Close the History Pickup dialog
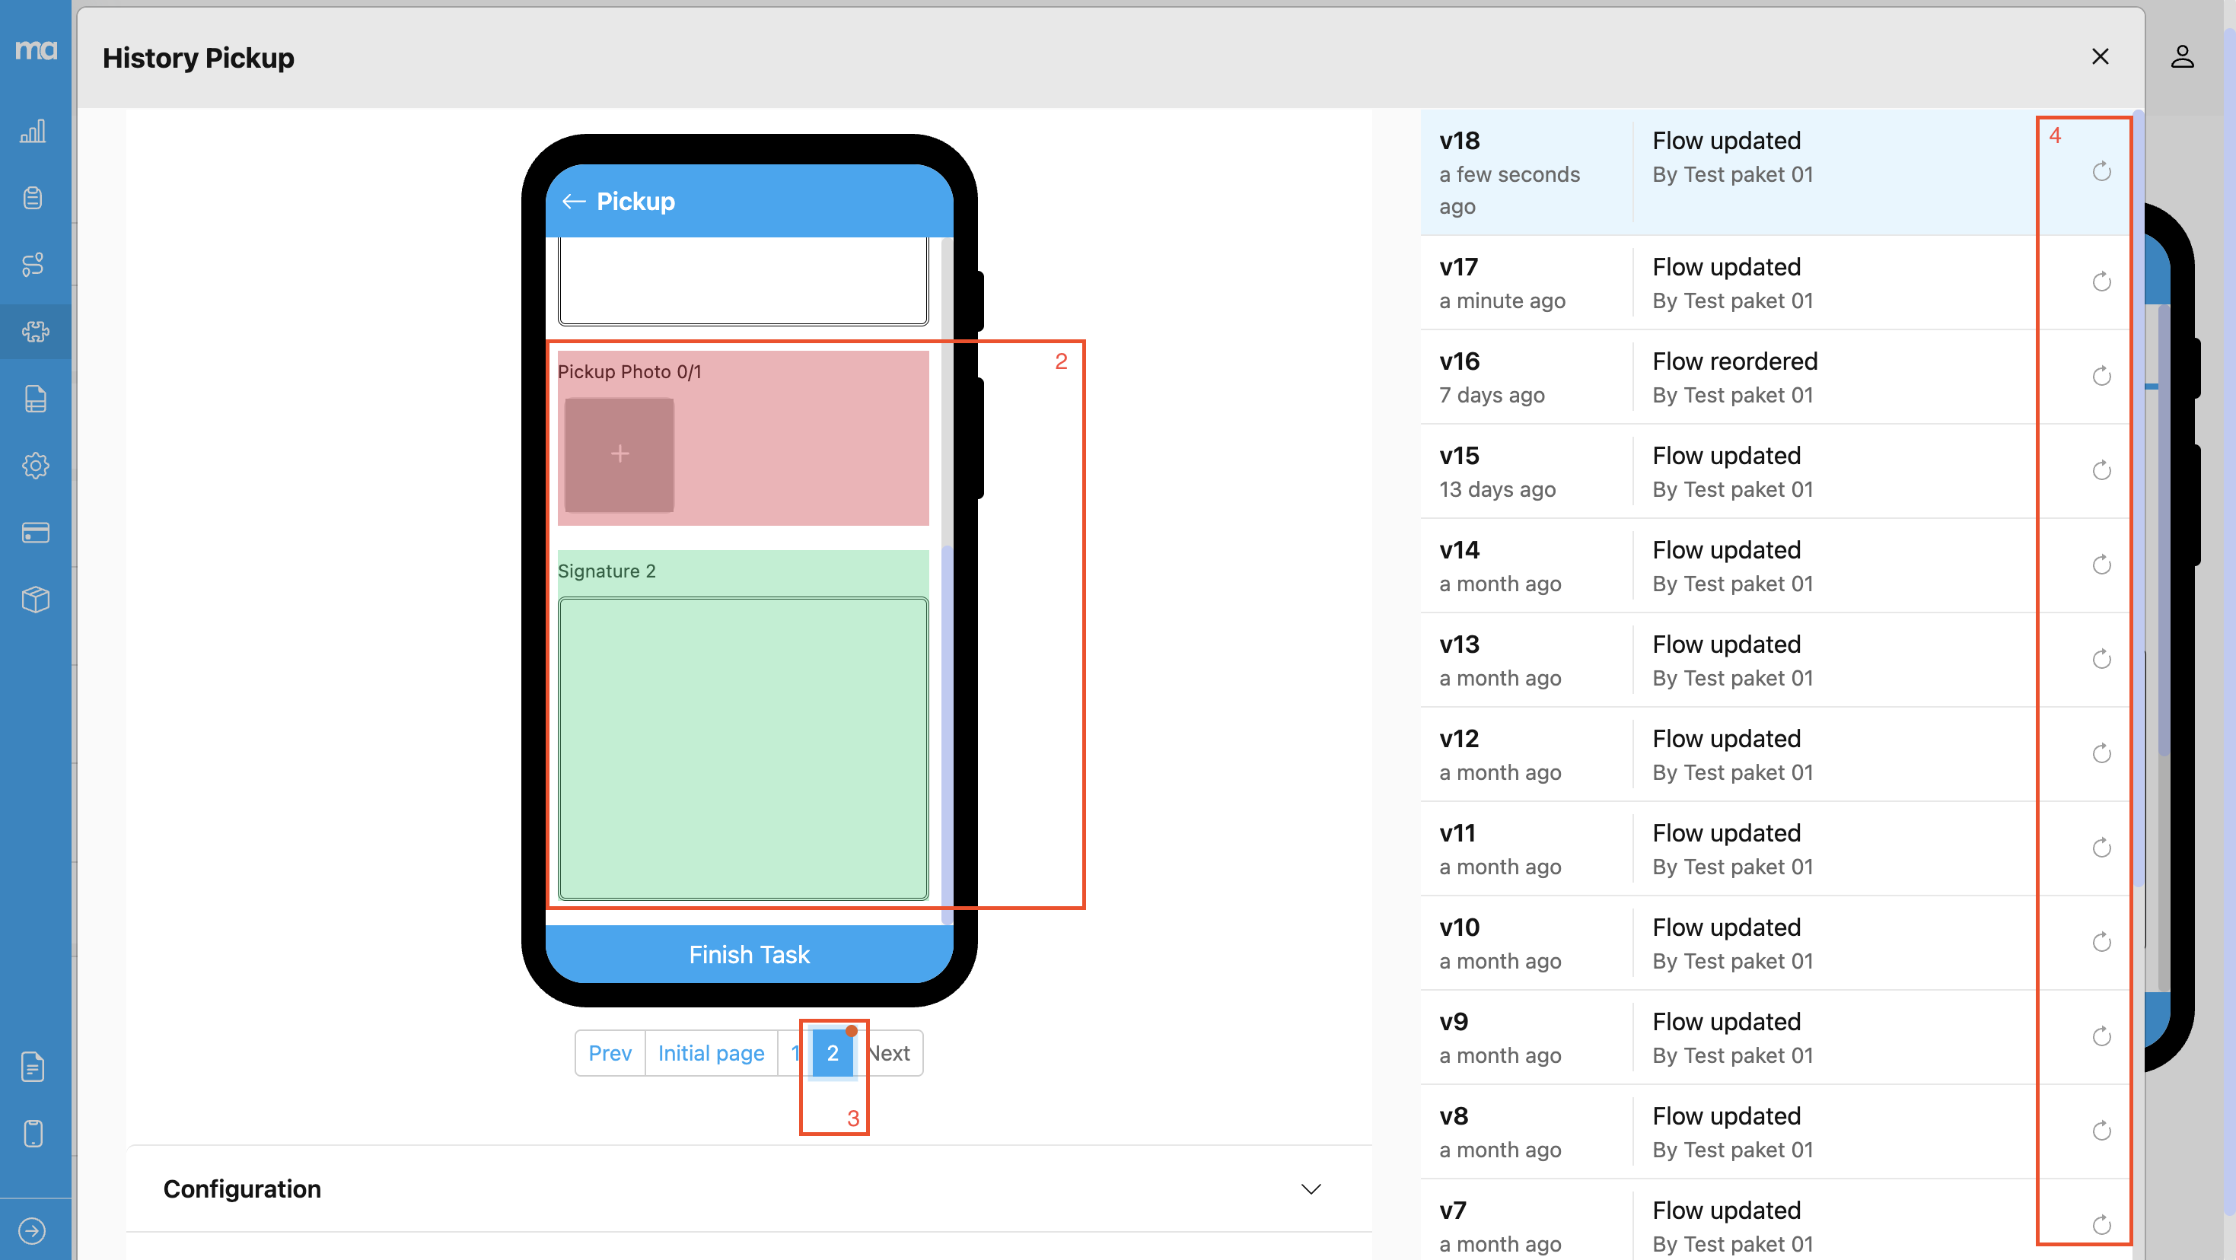Viewport: 2236px width, 1260px height. pos(2100,57)
